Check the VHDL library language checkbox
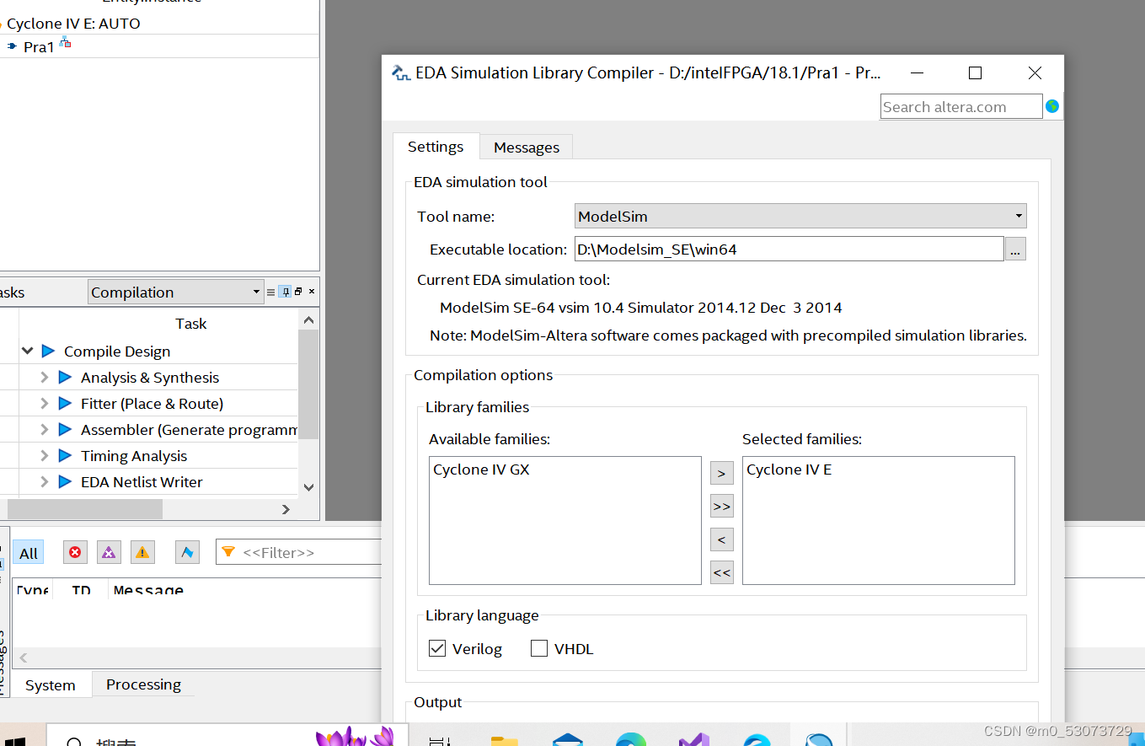The width and height of the screenshot is (1145, 746). click(539, 648)
